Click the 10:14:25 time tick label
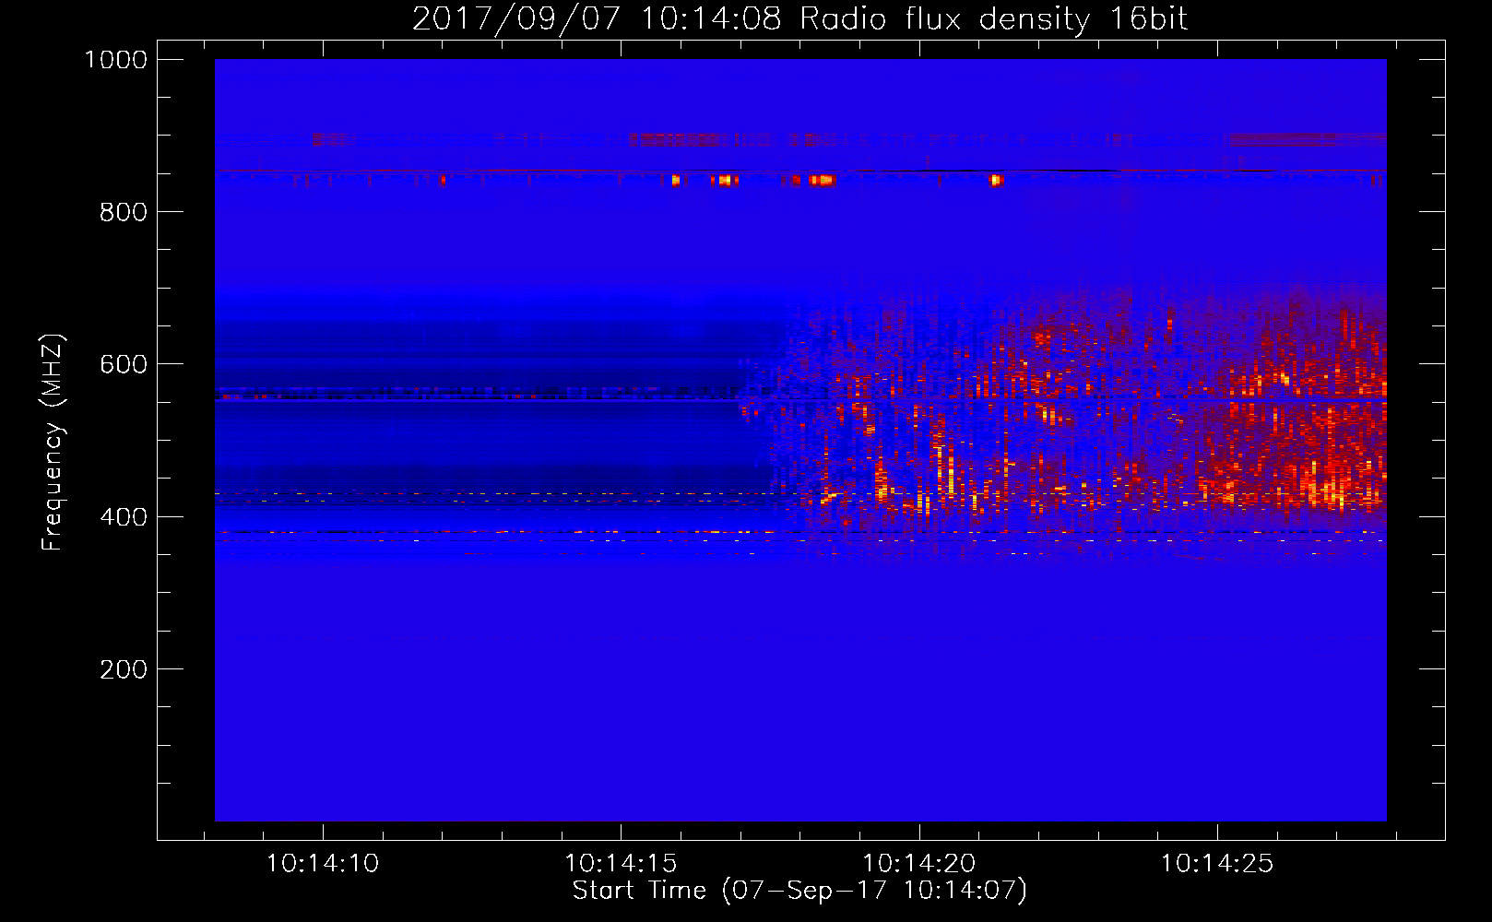Image resolution: width=1492 pixels, height=922 pixels. pos(1216,864)
